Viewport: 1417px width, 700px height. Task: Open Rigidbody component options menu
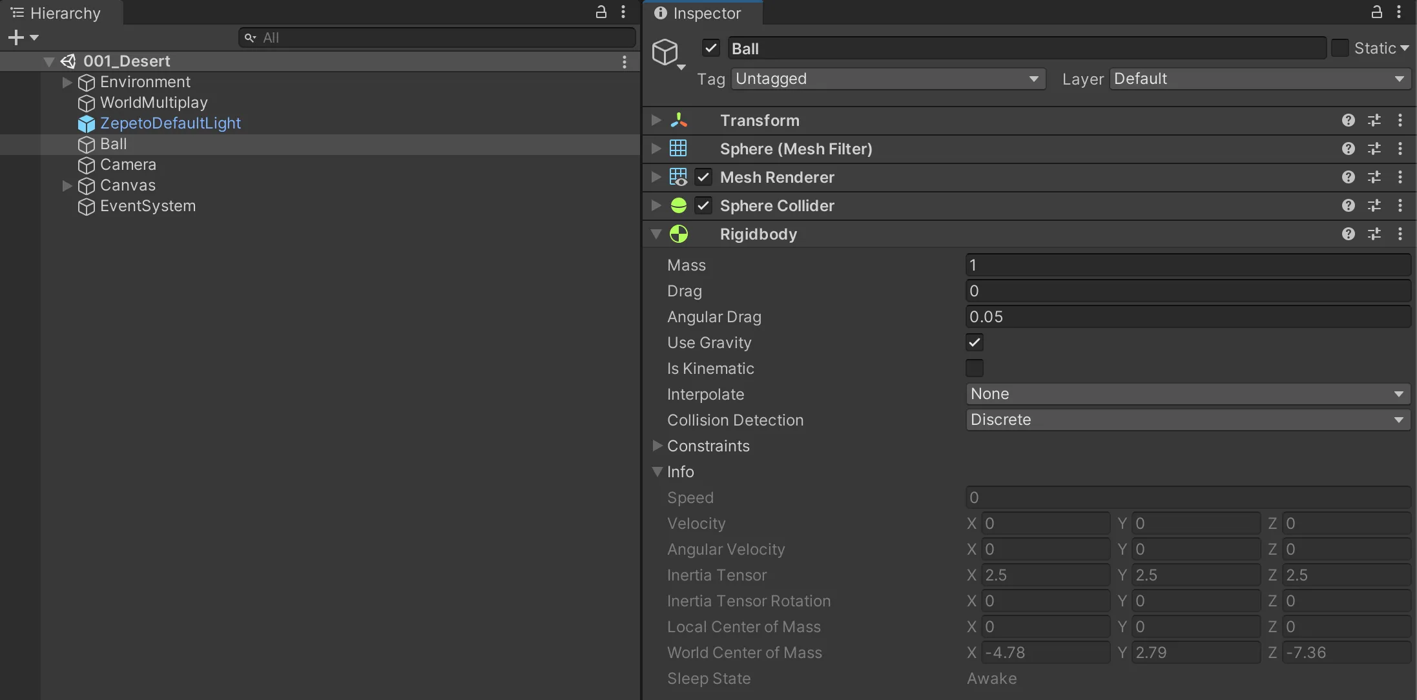(1400, 234)
